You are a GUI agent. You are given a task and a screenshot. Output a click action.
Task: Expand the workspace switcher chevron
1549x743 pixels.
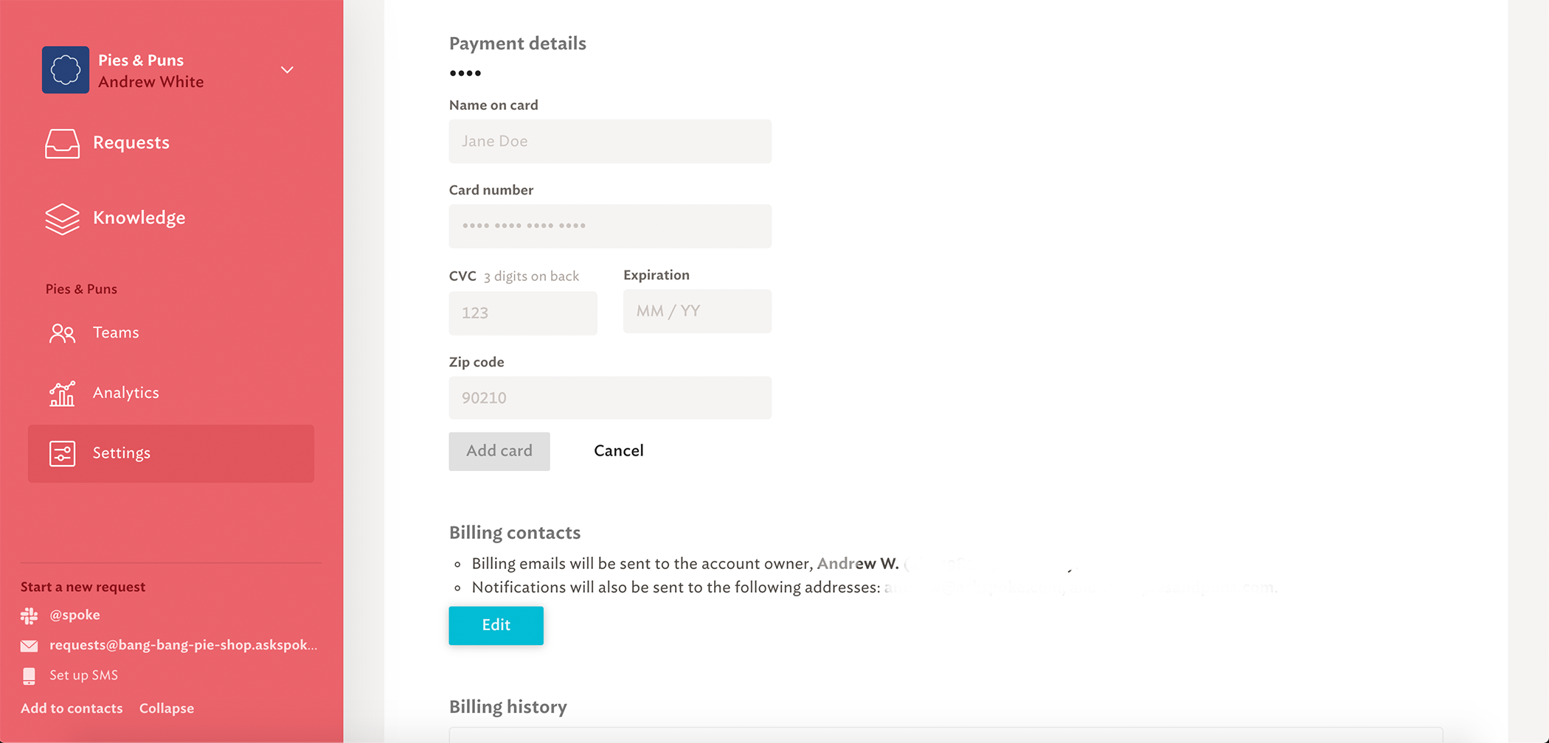287,70
